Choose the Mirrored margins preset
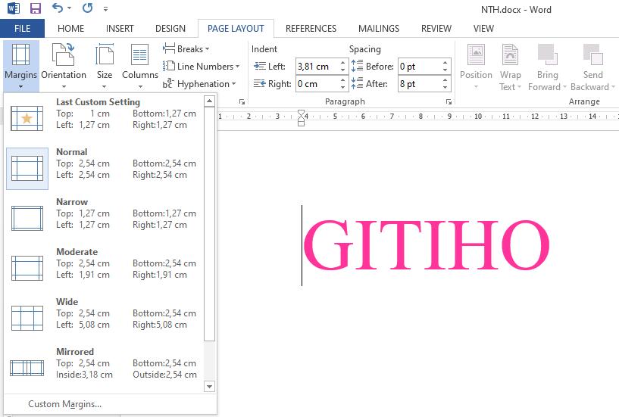 coord(104,368)
